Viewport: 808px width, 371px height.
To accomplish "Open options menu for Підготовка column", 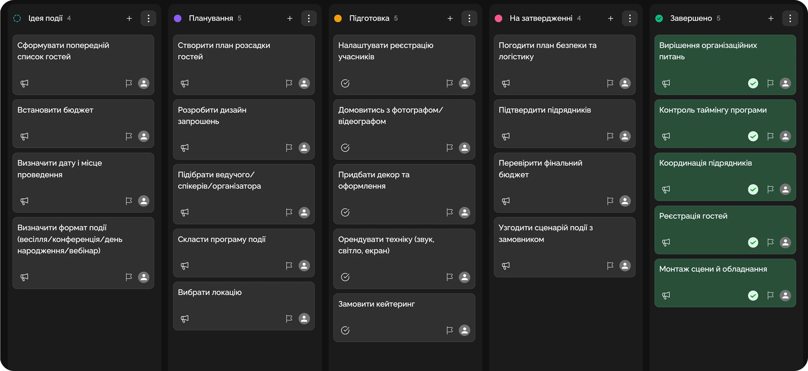I will click(469, 18).
